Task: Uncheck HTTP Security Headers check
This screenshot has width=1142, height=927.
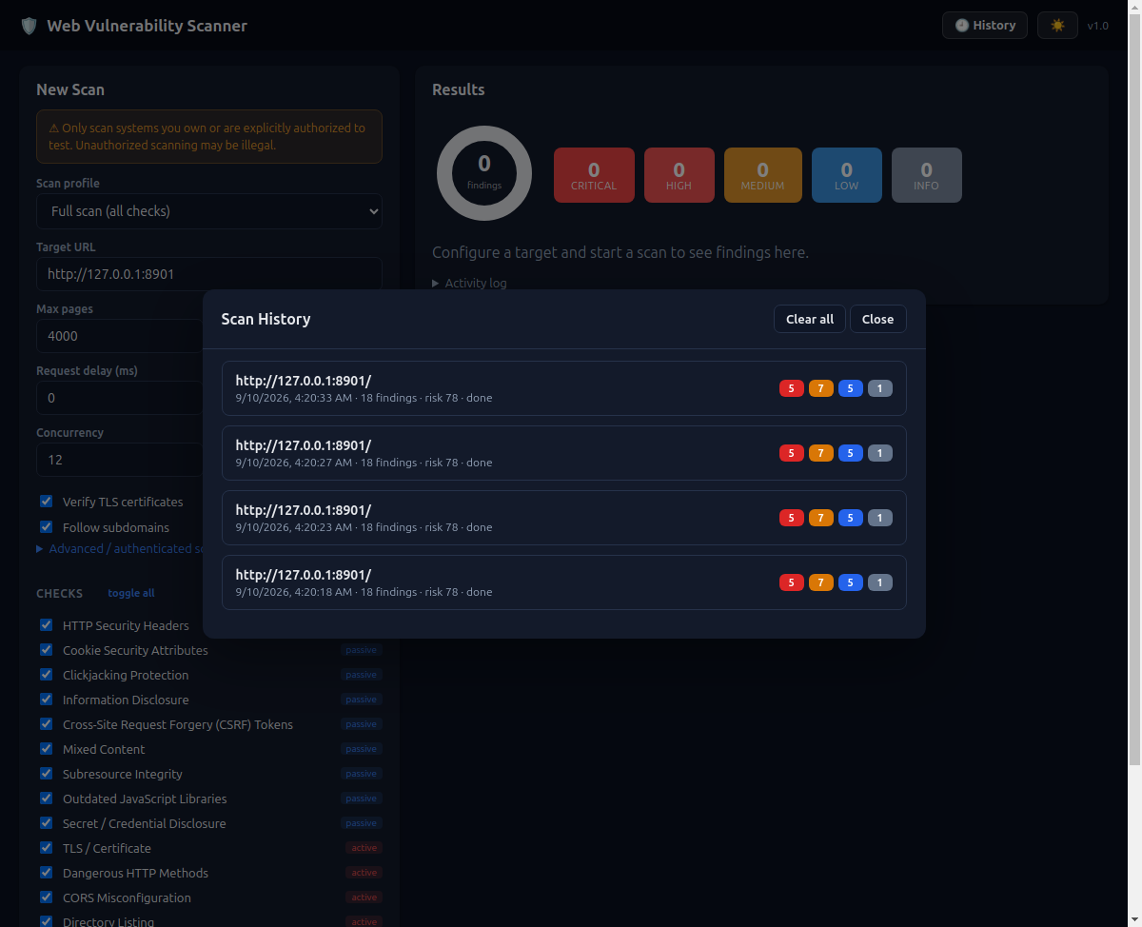Action: (x=46, y=625)
